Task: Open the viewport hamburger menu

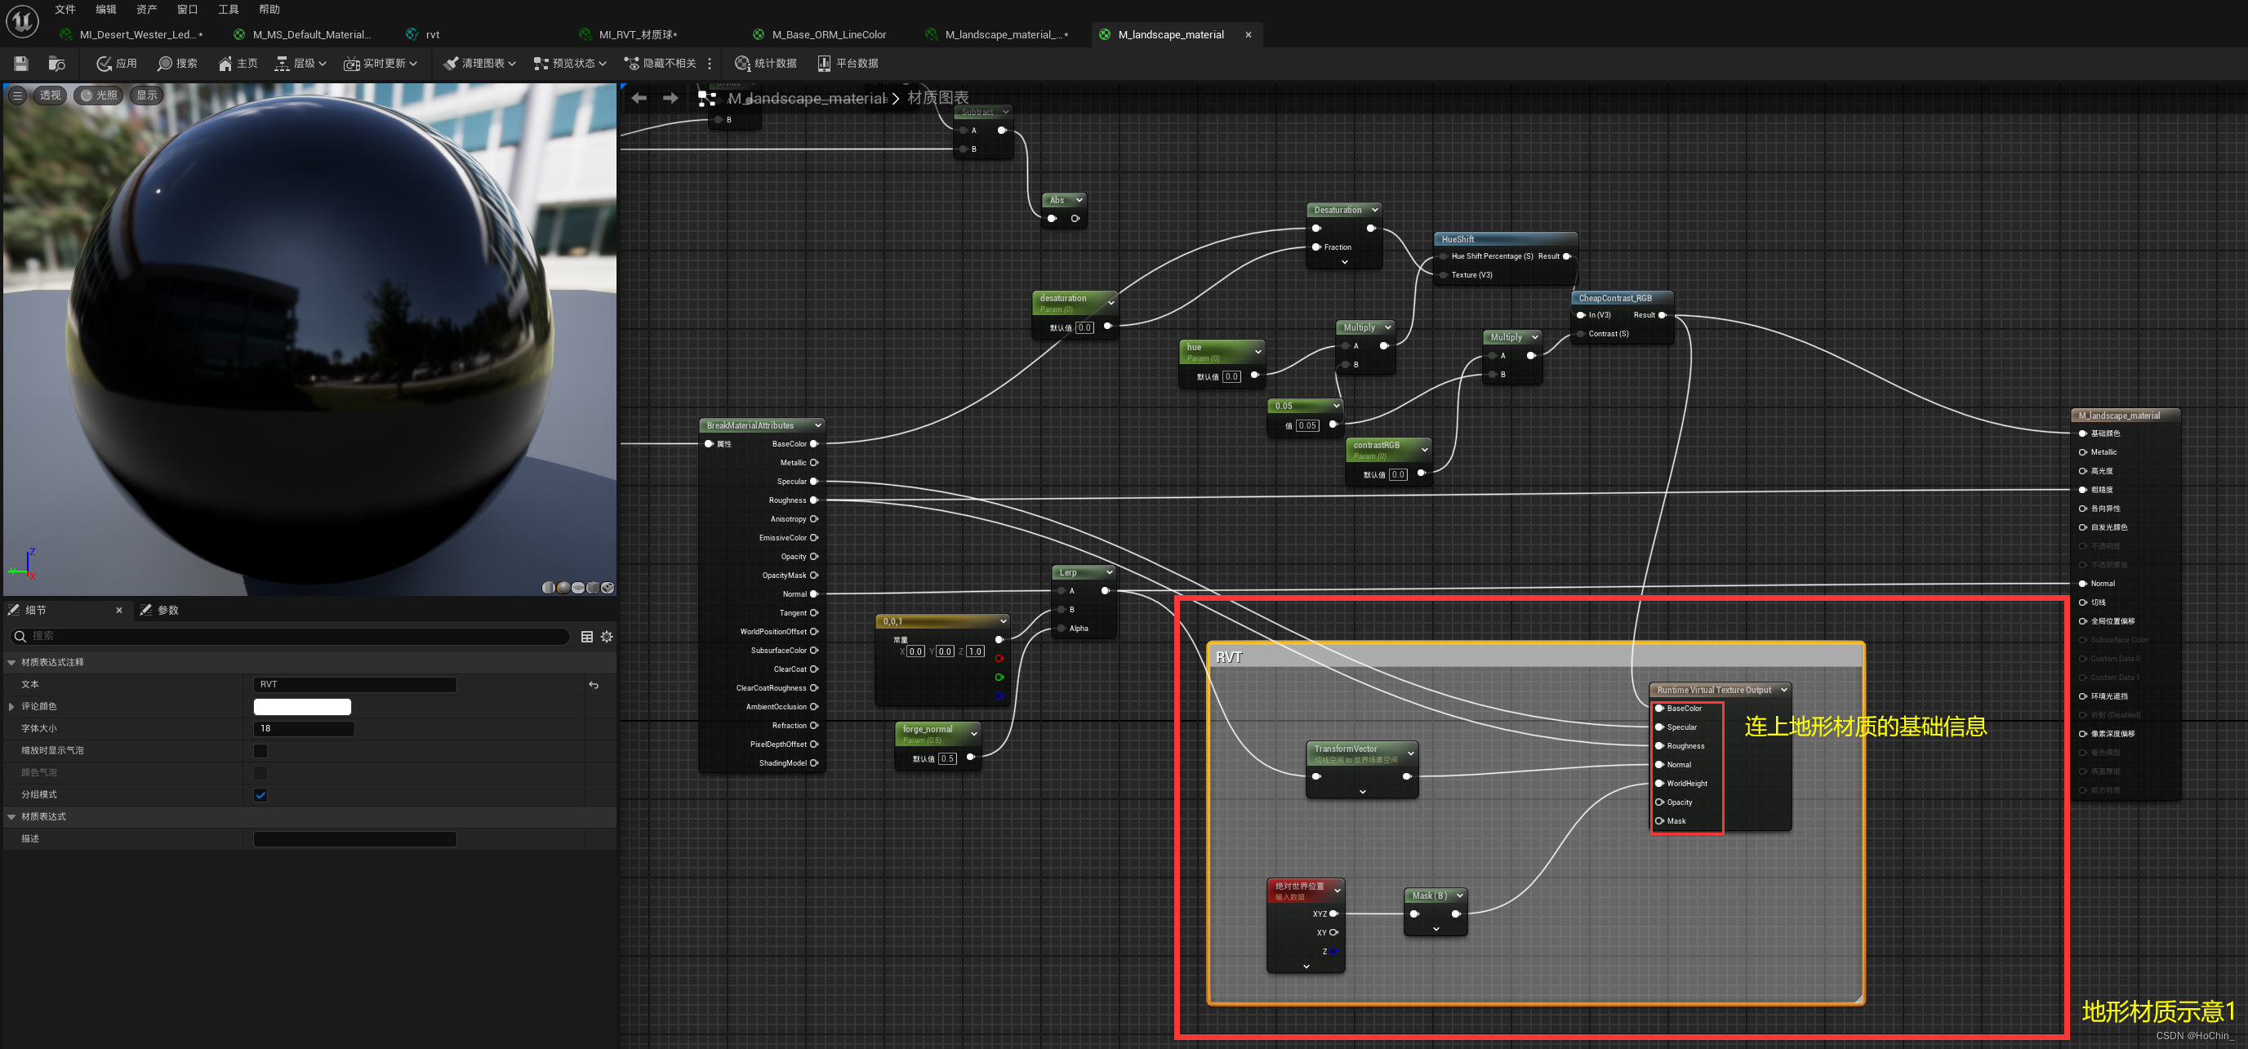Action: click(17, 96)
